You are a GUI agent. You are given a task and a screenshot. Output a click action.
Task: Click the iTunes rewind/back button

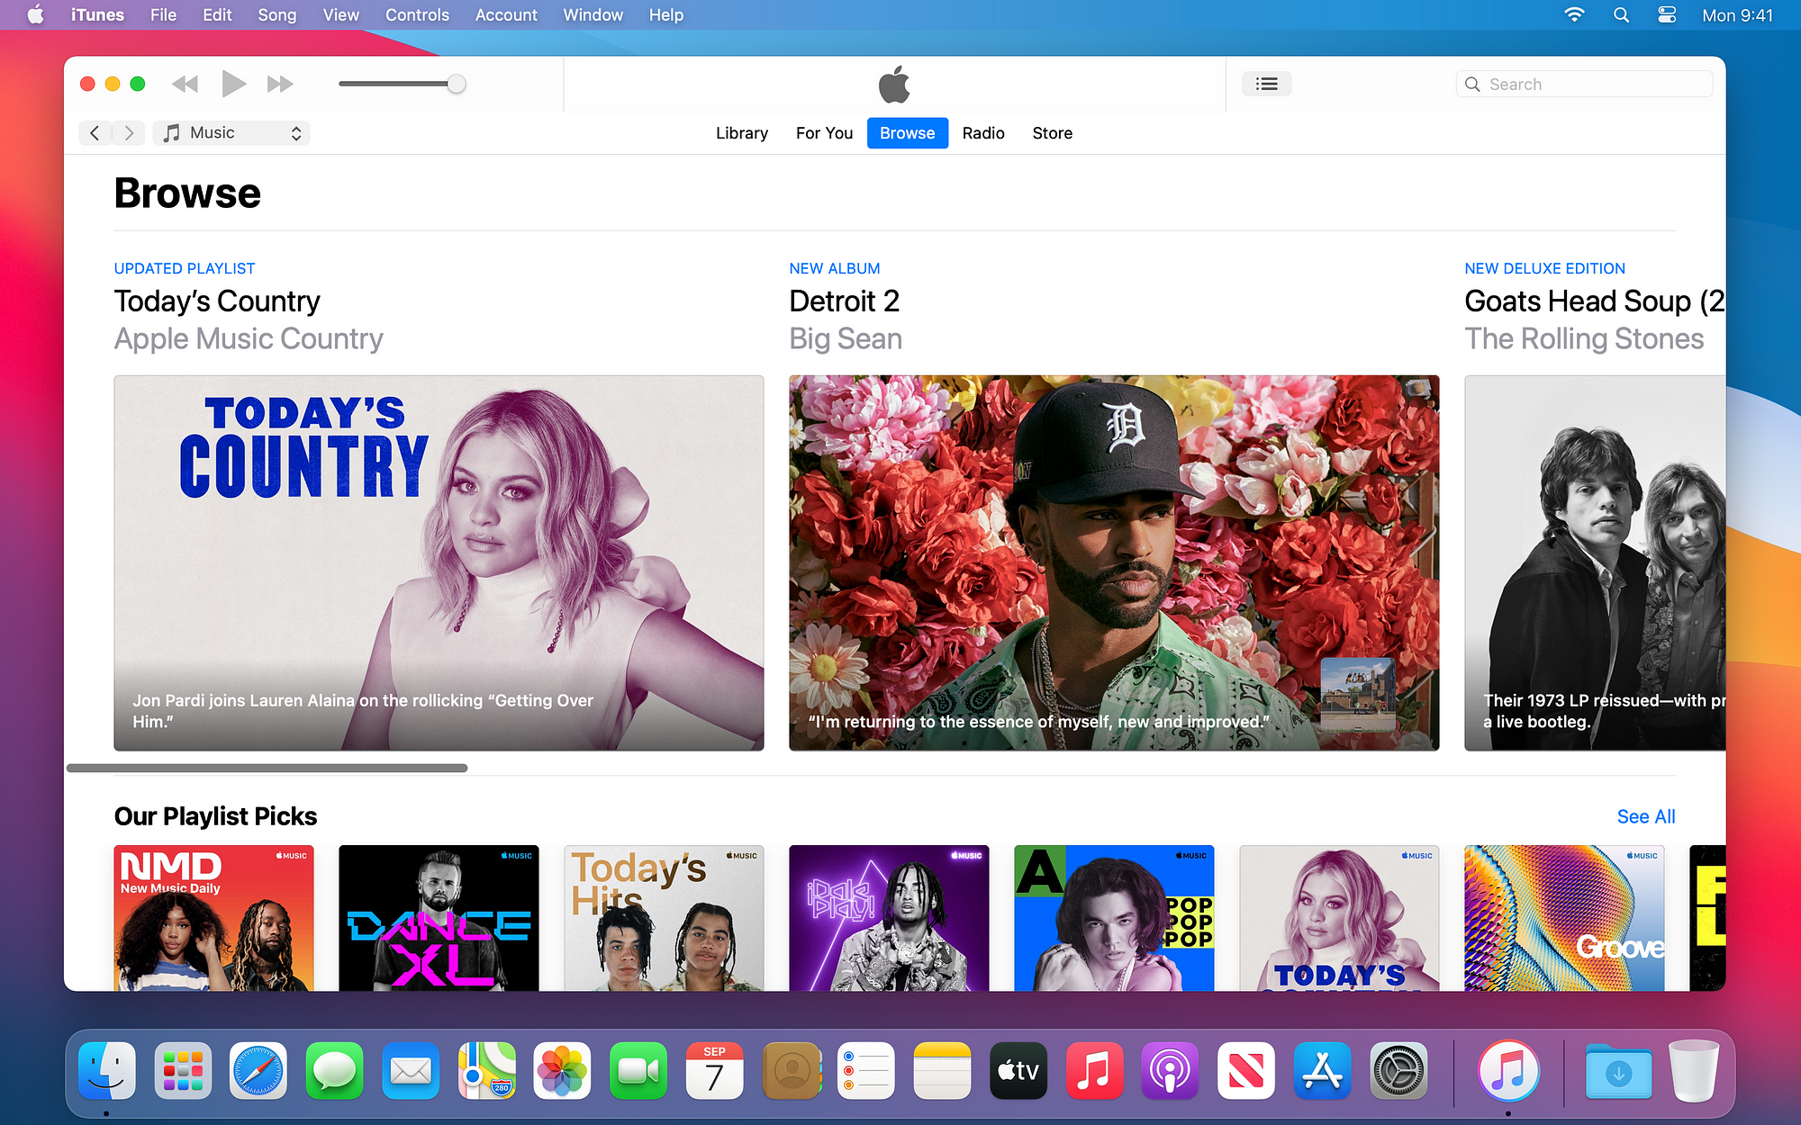186,83
